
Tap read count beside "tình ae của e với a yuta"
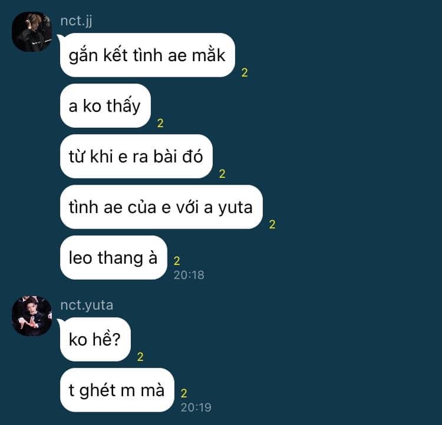272,224
